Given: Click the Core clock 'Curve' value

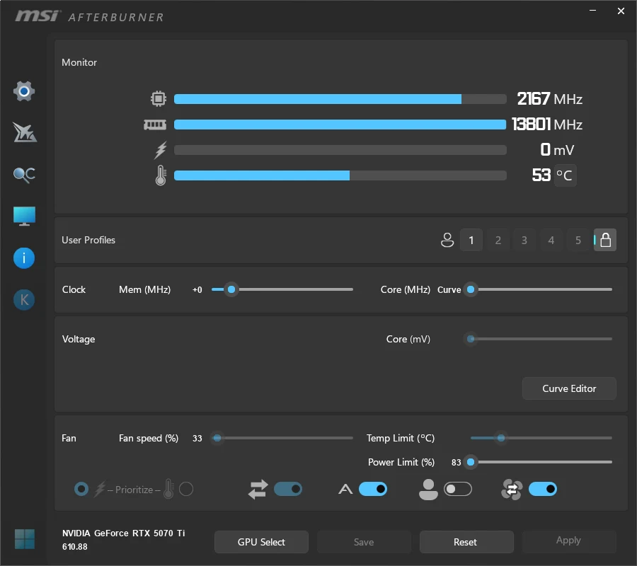Looking at the screenshot, I should point(449,290).
